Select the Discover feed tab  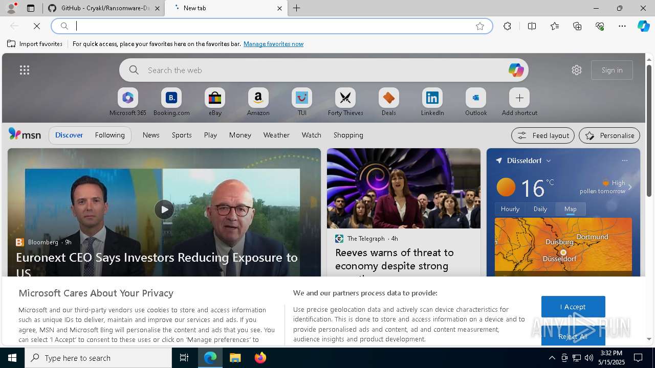click(69, 135)
